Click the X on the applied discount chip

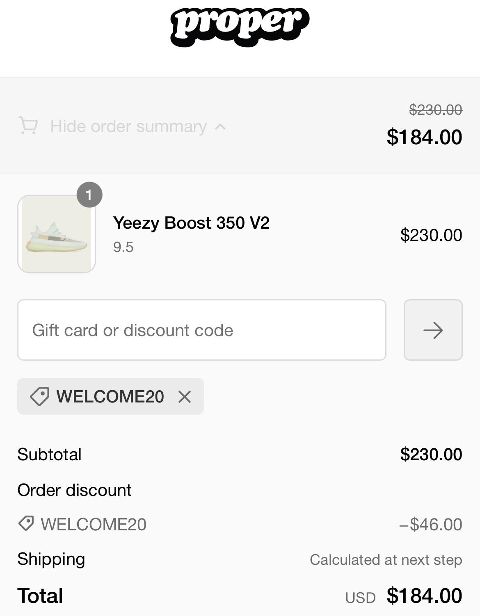click(184, 396)
